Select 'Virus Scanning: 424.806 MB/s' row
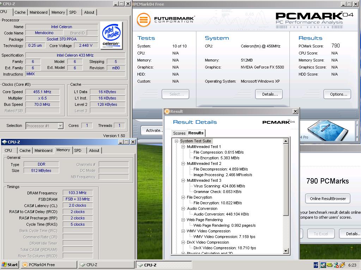 click(x=219, y=186)
